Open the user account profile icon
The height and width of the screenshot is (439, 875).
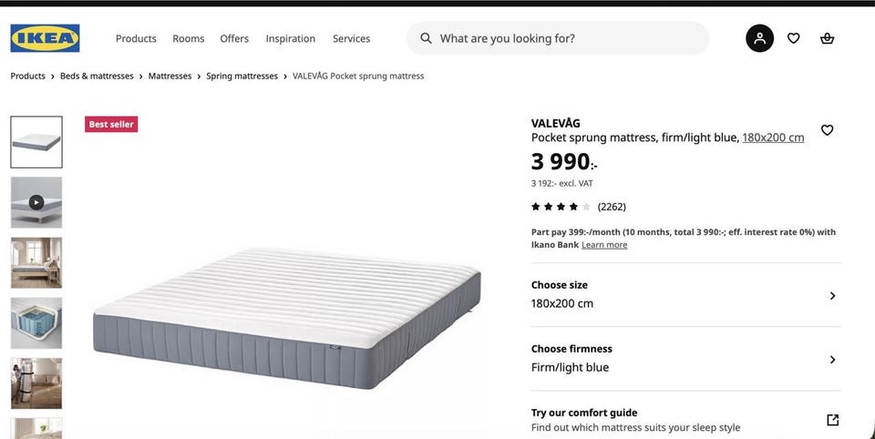click(759, 38)
